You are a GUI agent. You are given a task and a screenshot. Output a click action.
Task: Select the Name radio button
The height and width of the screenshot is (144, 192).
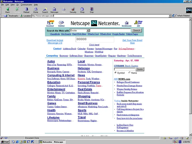click(x=129, y=73)
